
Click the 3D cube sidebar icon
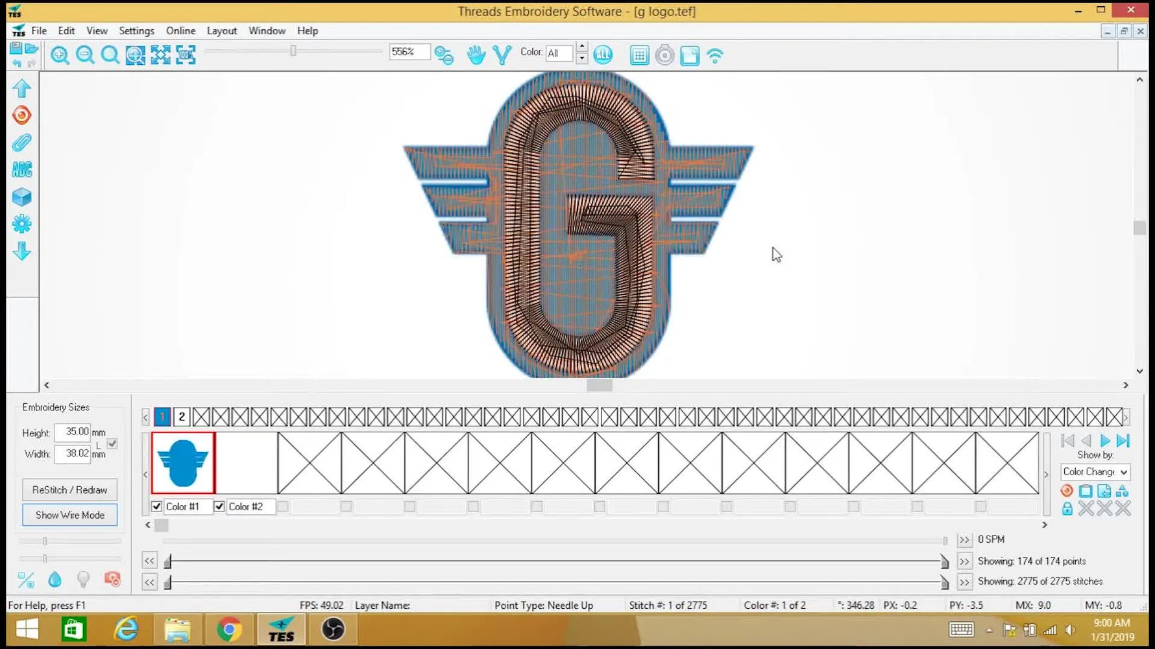(x=22, y=197)
